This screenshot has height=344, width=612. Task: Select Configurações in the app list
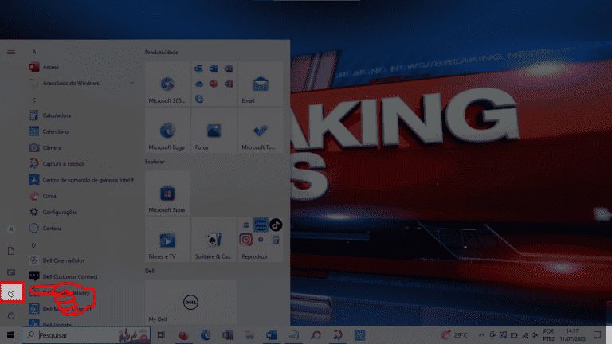(x=59, y=212)
